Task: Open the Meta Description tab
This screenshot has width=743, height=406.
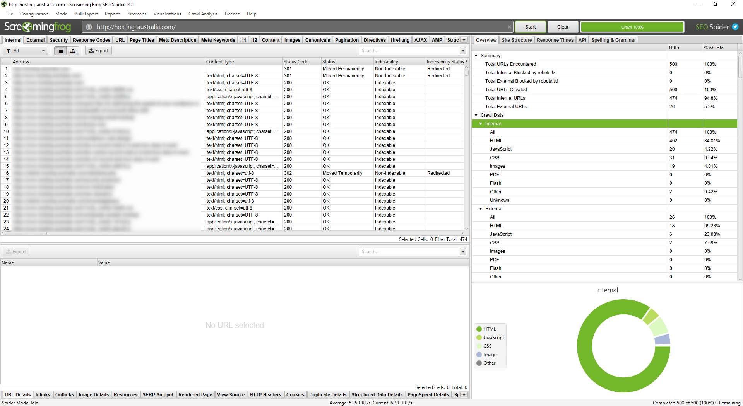Action: click(x=177, y=40)
